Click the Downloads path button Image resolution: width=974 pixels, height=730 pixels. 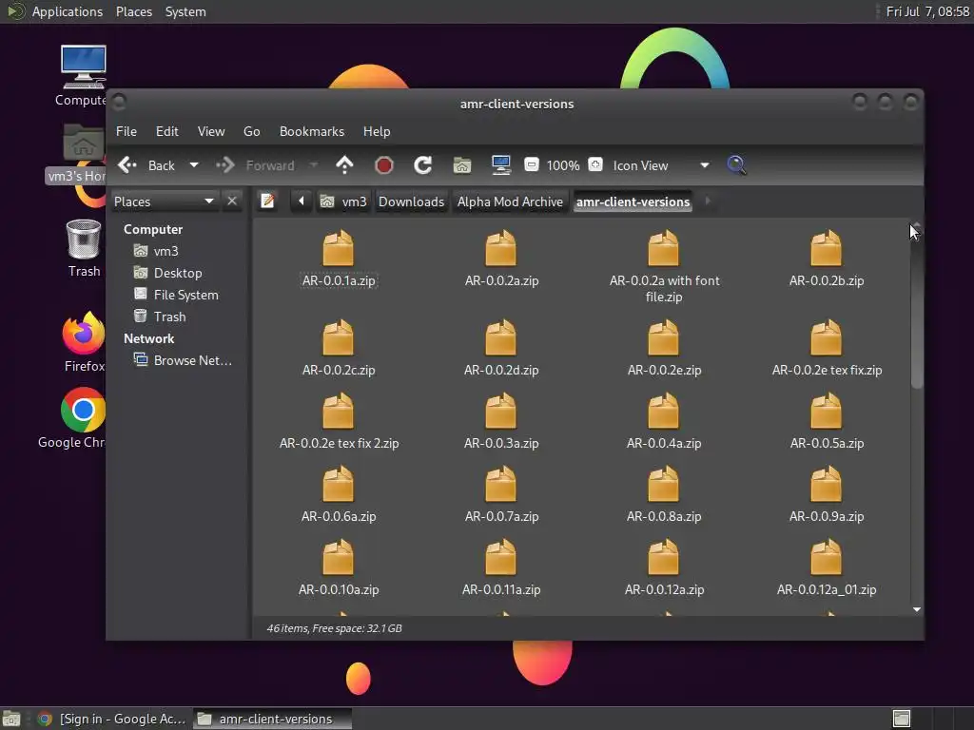pos(411,202)
